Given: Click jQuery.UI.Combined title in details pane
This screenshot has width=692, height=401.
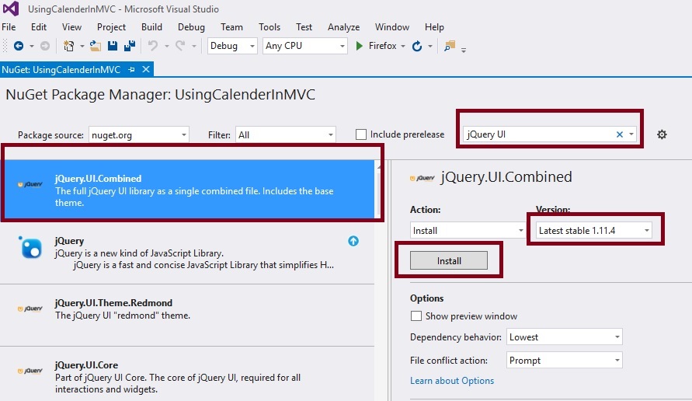Looking at the screenshot, I should [x=506, y=176].
